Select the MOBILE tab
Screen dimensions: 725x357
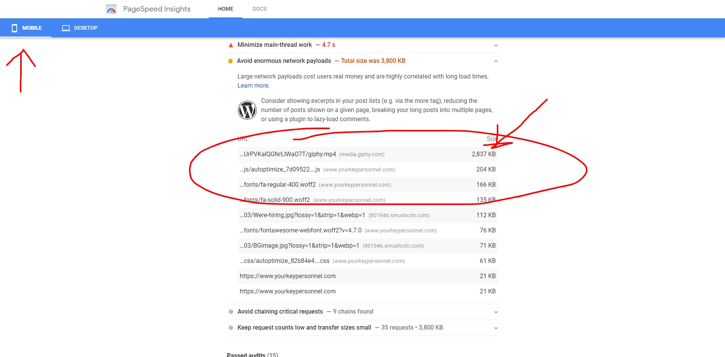coord(26,28)
